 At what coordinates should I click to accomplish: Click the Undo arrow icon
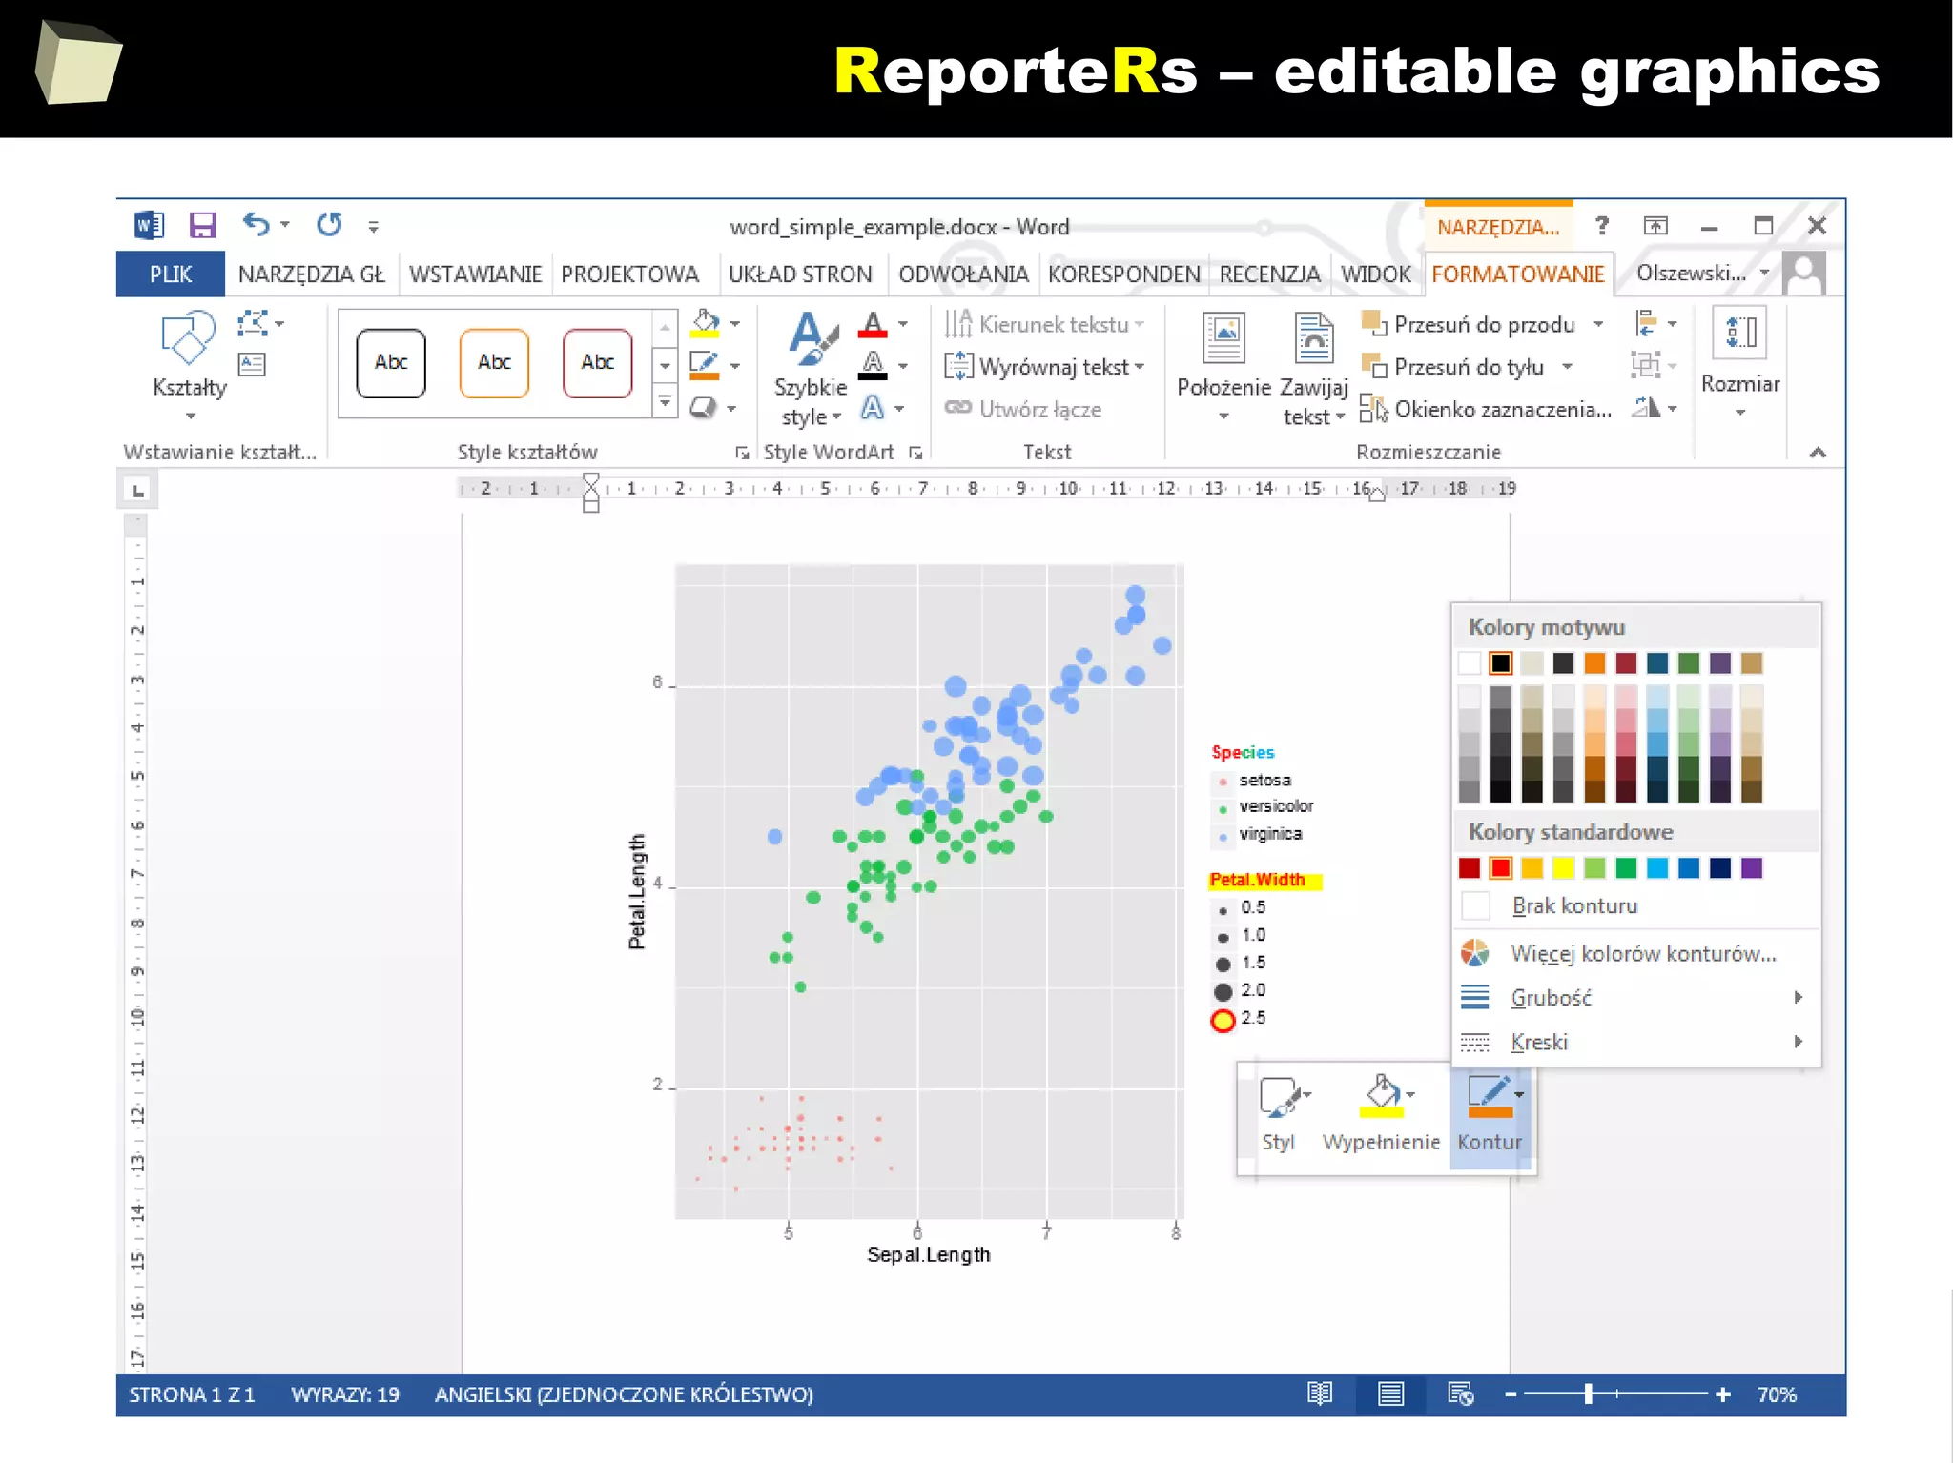(255, 225)
